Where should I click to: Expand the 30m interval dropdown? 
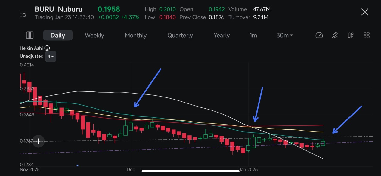click(x=284, y=35)
